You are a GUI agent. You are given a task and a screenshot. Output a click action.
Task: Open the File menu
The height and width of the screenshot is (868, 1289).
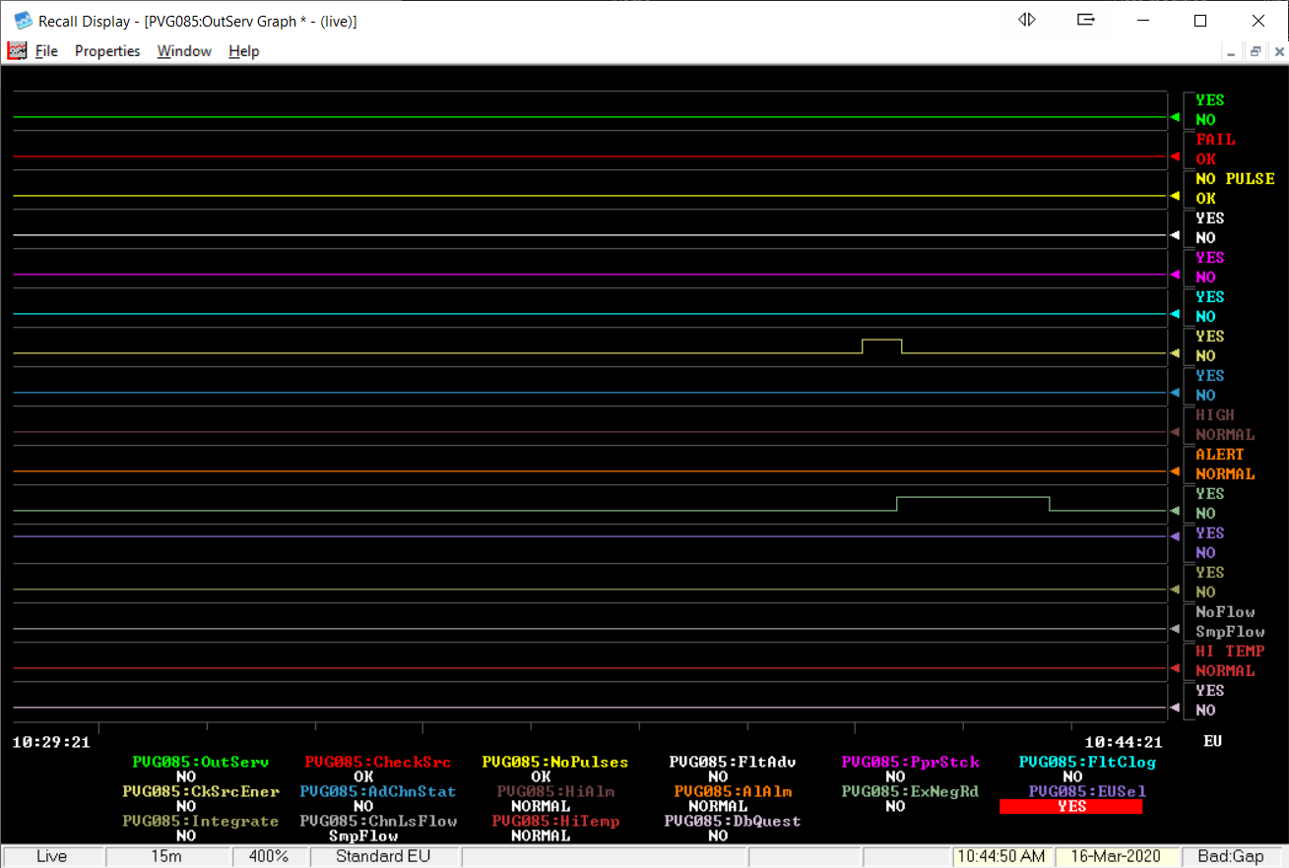tap(46, 51)
